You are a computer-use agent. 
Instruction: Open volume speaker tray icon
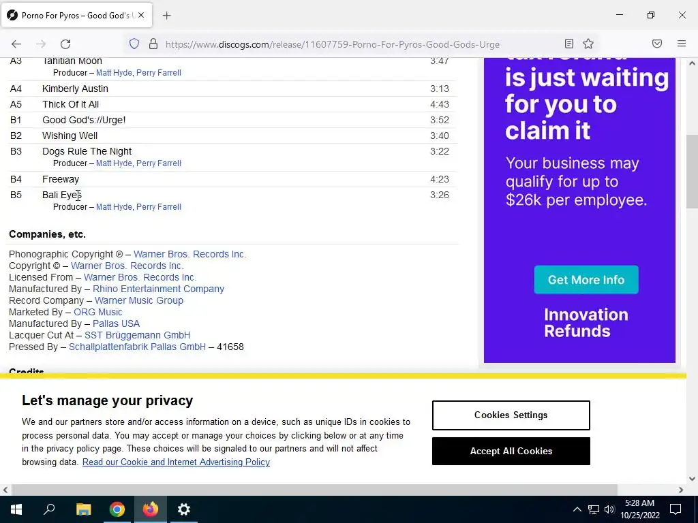[609, 509]
